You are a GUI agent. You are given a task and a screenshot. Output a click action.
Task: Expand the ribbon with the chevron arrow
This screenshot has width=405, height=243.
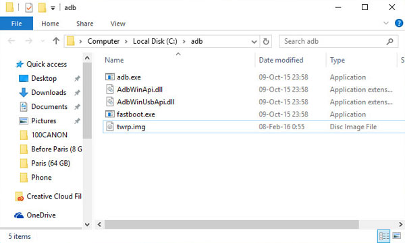point(386,23)
